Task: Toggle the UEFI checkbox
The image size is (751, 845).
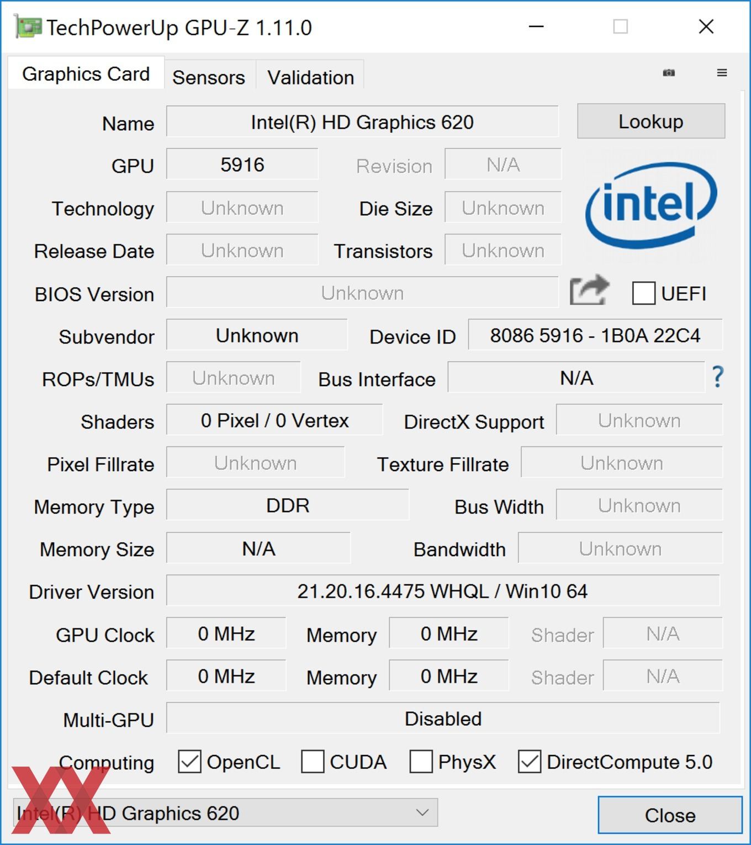Action: coord(644,293)
